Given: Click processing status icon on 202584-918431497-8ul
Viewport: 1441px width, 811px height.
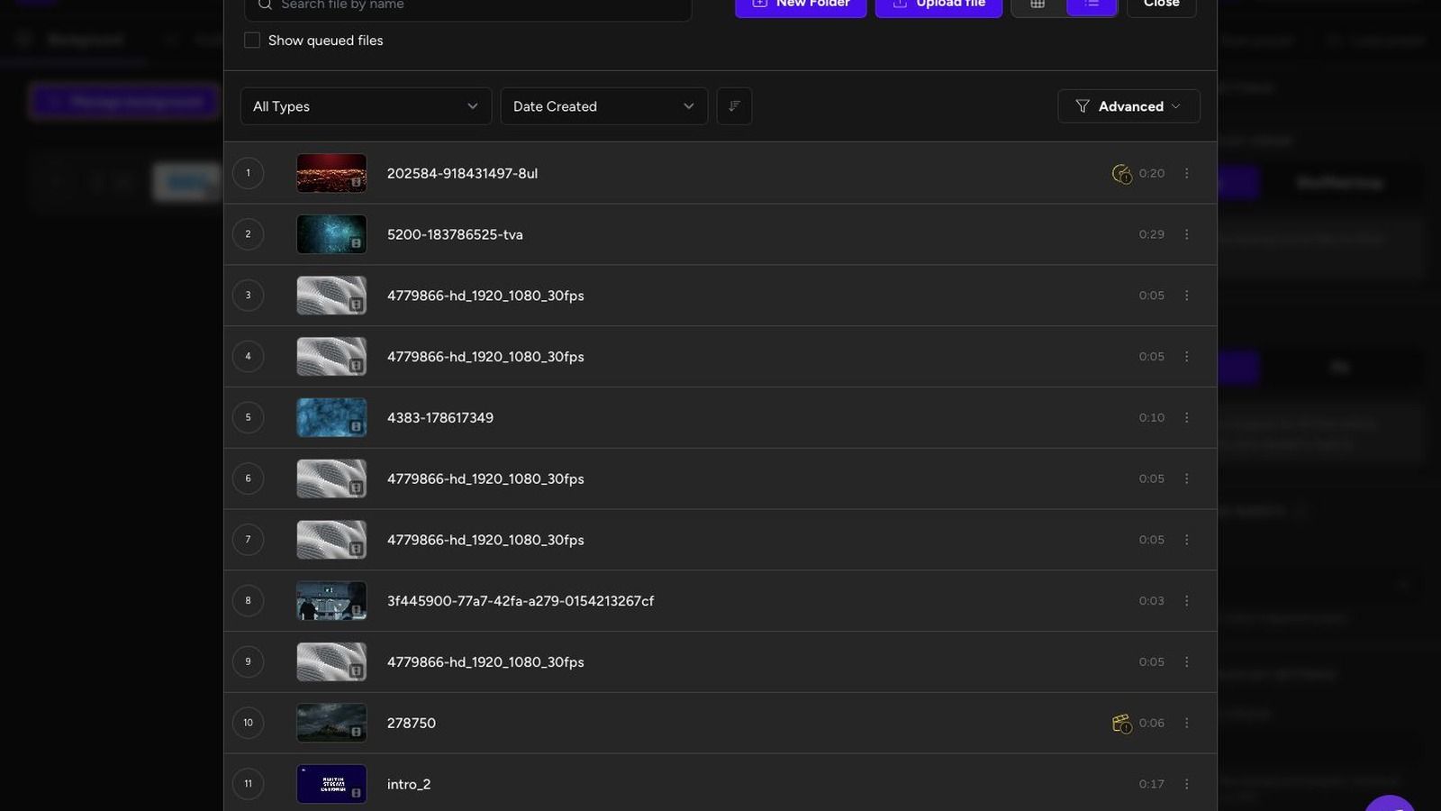Looking at the screenshot, I should point(1121,174).
